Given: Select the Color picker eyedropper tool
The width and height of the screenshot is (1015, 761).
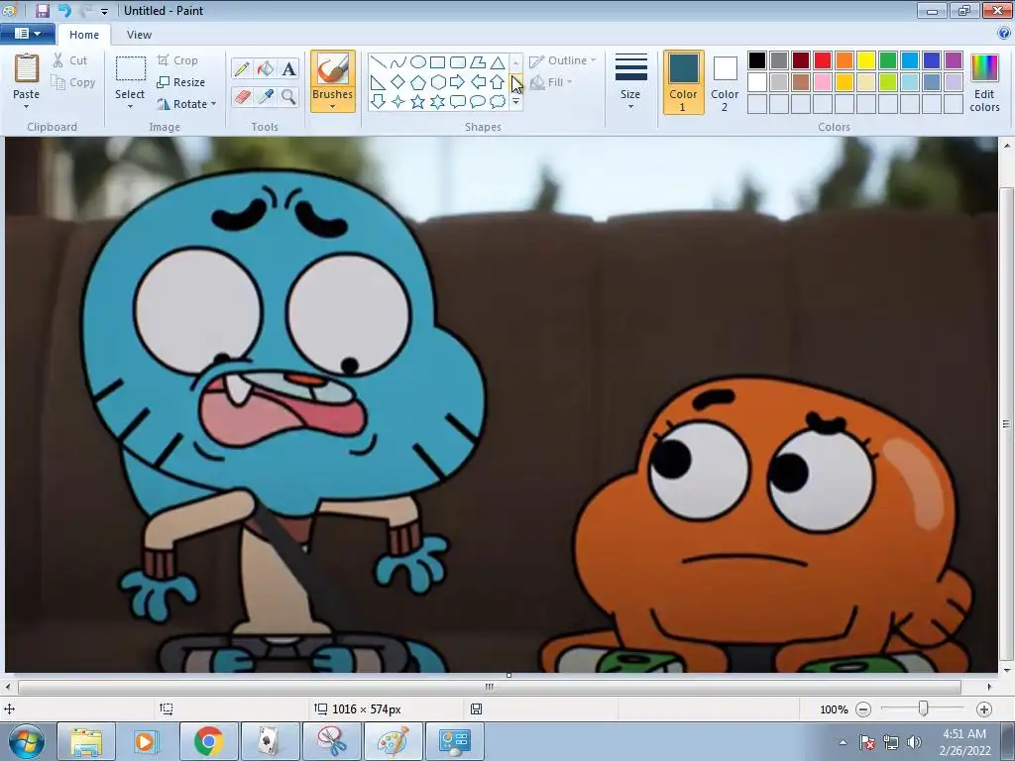Looking at the screenshot, I should [x=266, y=96].
